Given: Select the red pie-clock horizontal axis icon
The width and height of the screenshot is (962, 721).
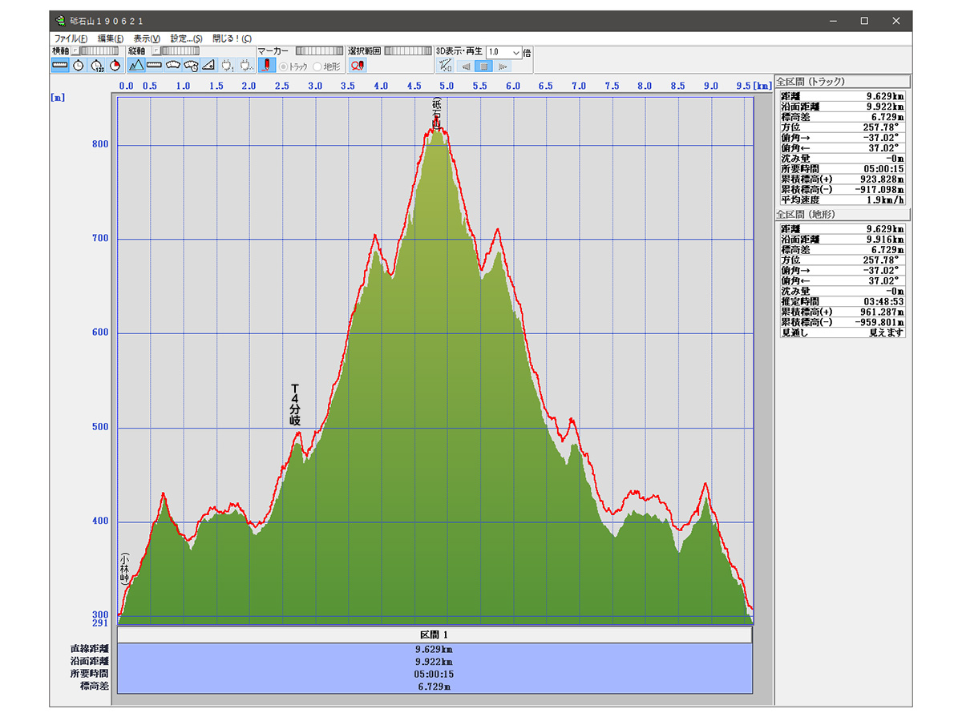Looking at the screenshot, I should point(114,66).
